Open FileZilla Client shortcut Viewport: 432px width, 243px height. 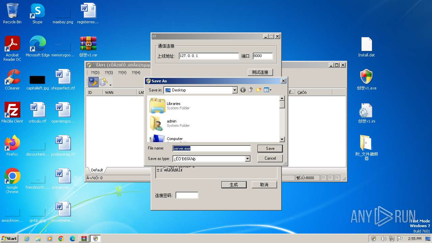[12, 113]
